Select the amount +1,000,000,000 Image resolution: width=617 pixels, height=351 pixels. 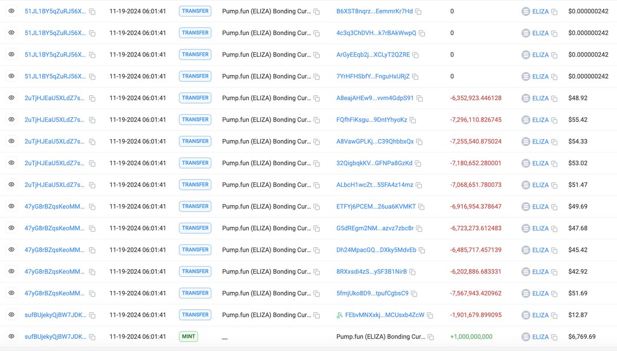click(471, 337)
